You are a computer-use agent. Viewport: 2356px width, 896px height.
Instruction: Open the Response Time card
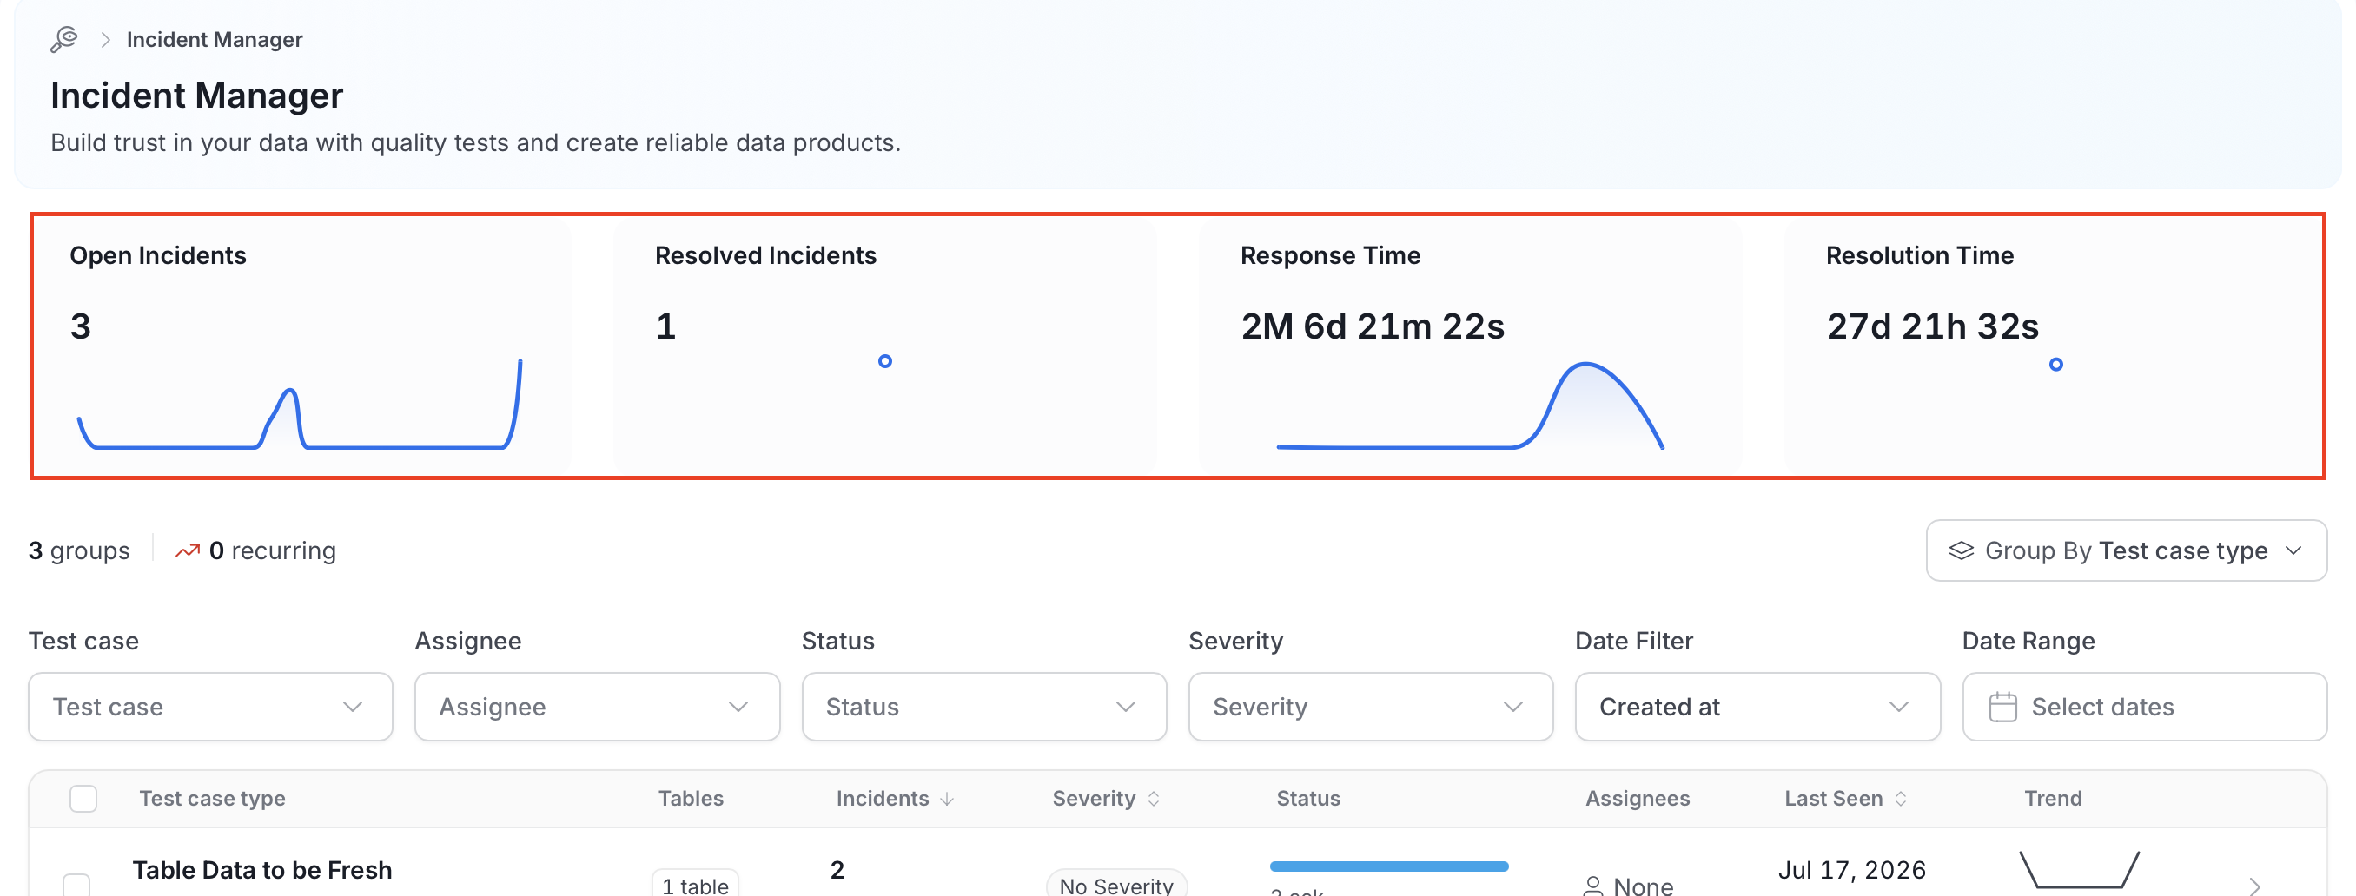1470,346
